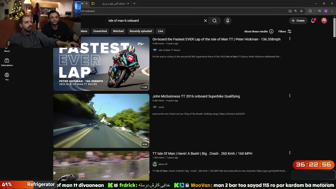This screenshot has width=336, height=189.
Task: Select the Live filter chip
Action: (160, 31)
